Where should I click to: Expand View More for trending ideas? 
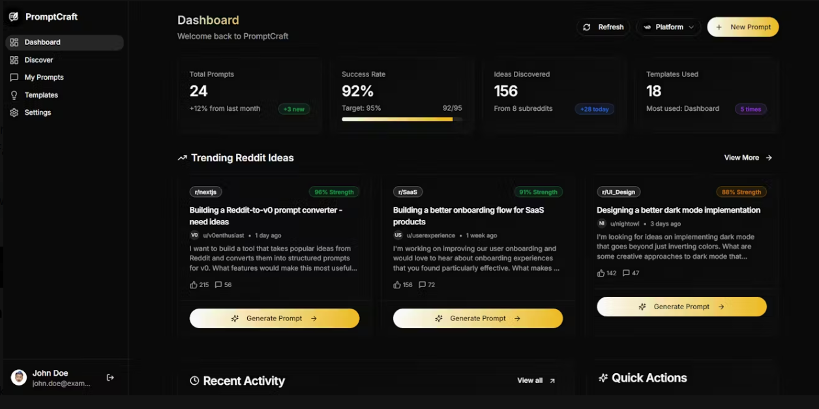(x=748, y=158)
